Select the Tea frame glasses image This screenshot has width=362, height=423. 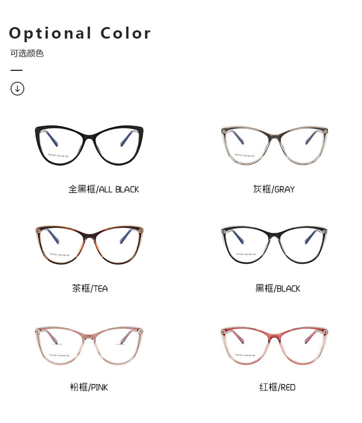[89, 245]
